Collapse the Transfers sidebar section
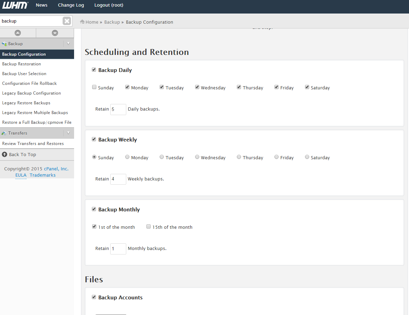Viewport: 409px width, 315px height. [x=68, y=133]
